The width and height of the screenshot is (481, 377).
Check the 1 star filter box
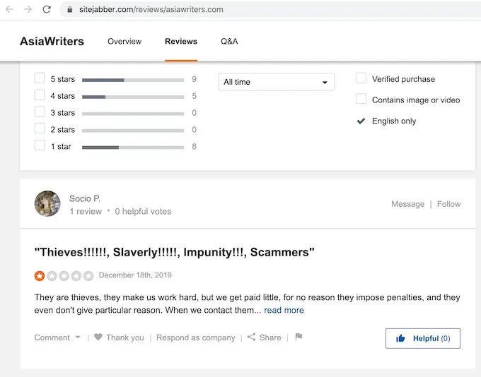[x=40, y=146]
